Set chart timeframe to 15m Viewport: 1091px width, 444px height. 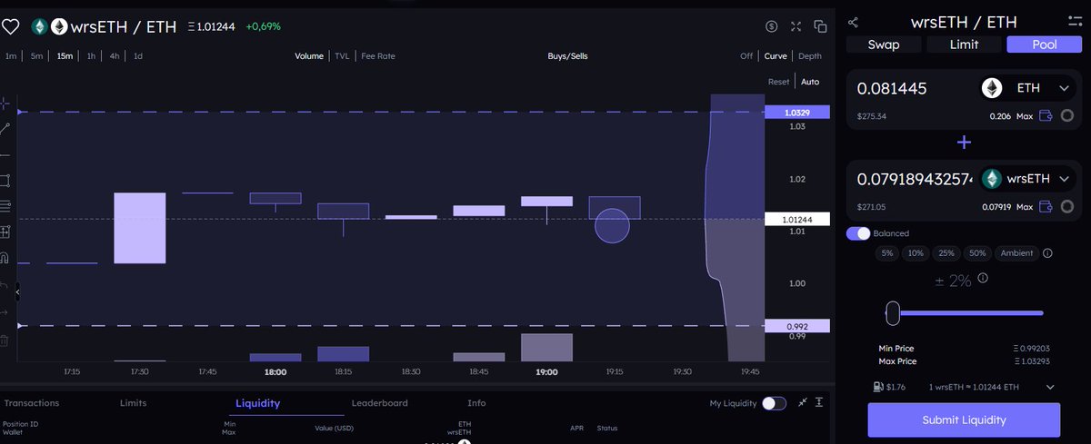[65, 56]
